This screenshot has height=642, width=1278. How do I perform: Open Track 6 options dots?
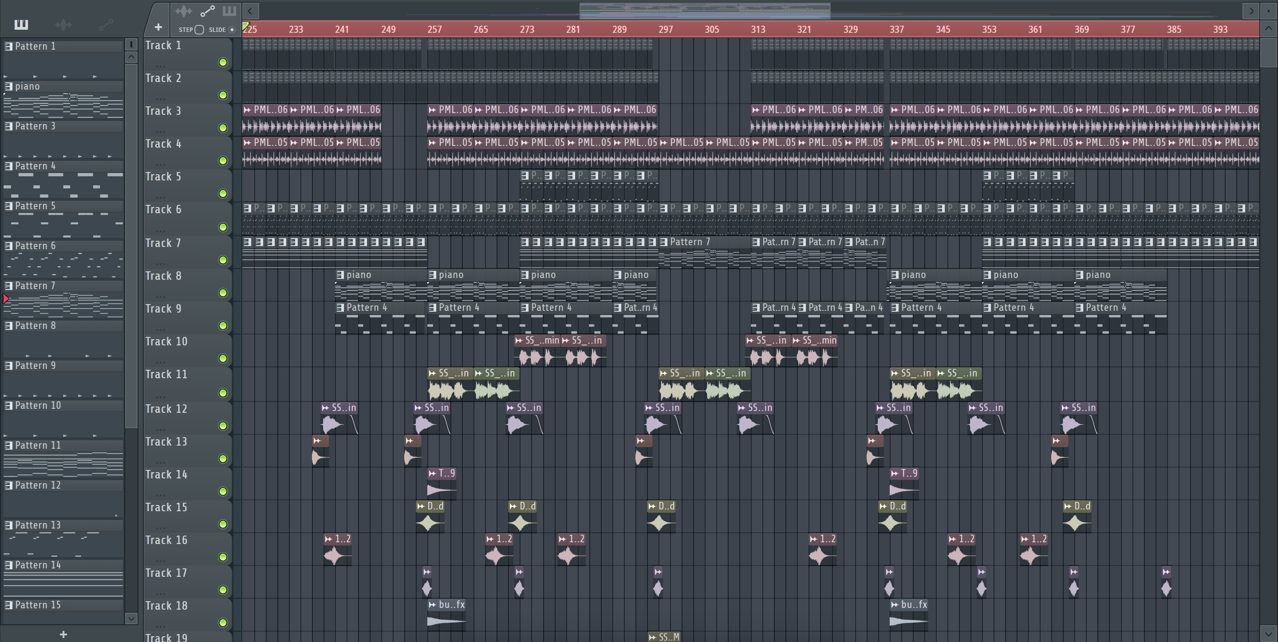(x=160, y=231)
